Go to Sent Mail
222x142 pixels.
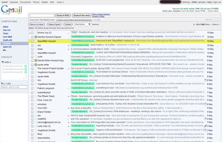pos(7,37)
